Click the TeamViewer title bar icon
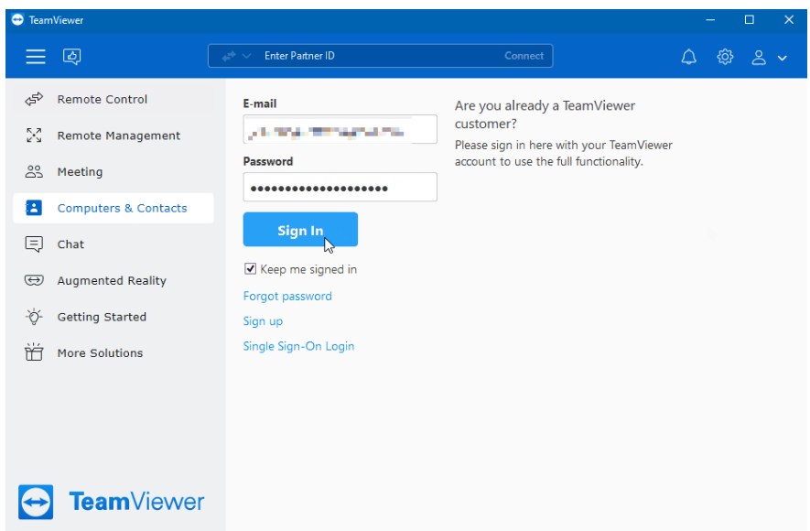This screenshot has height=531, width=810. [17, 19]
